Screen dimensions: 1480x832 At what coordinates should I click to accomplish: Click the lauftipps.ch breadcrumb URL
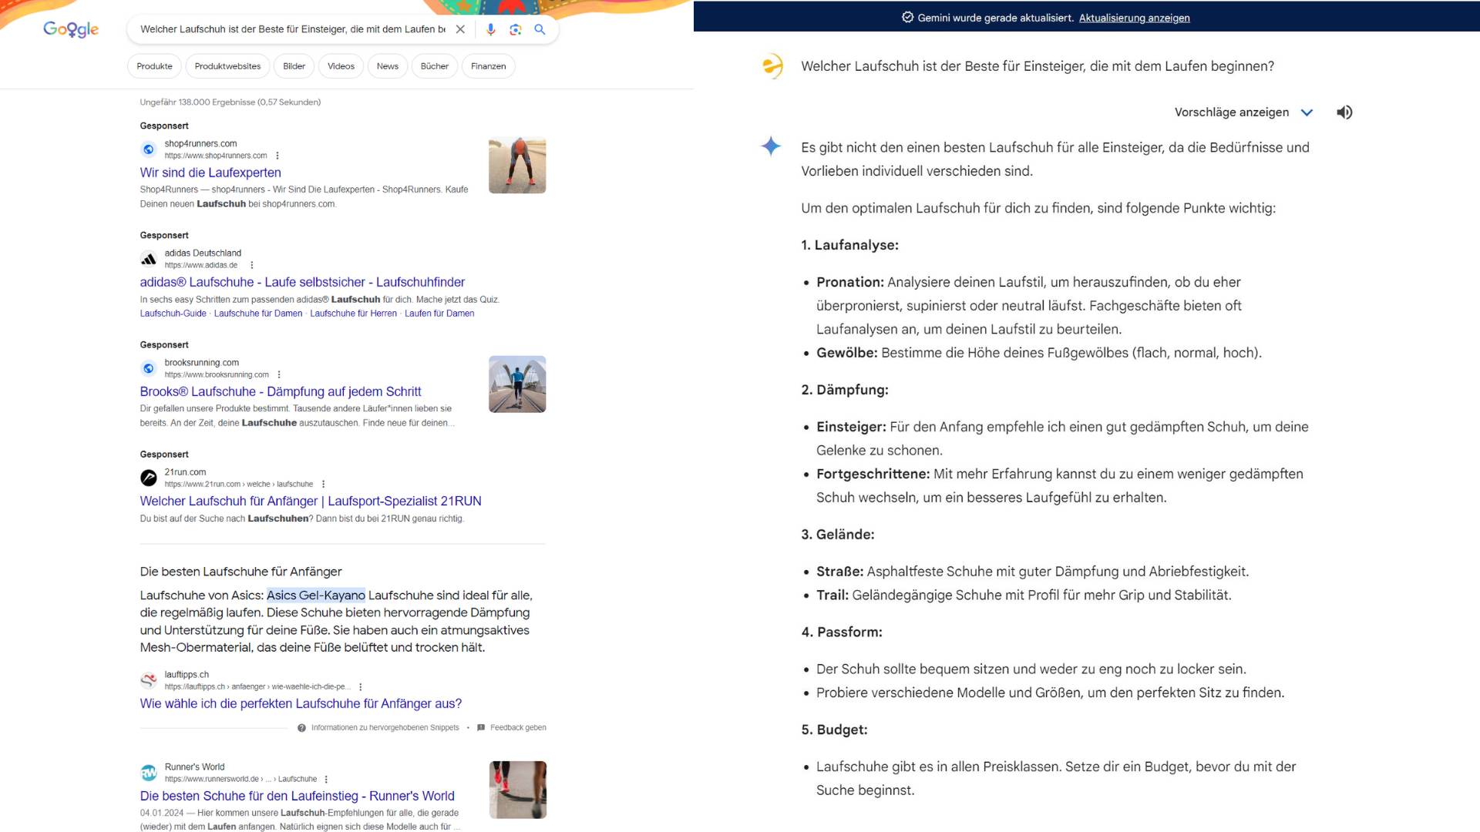(257, 686)
